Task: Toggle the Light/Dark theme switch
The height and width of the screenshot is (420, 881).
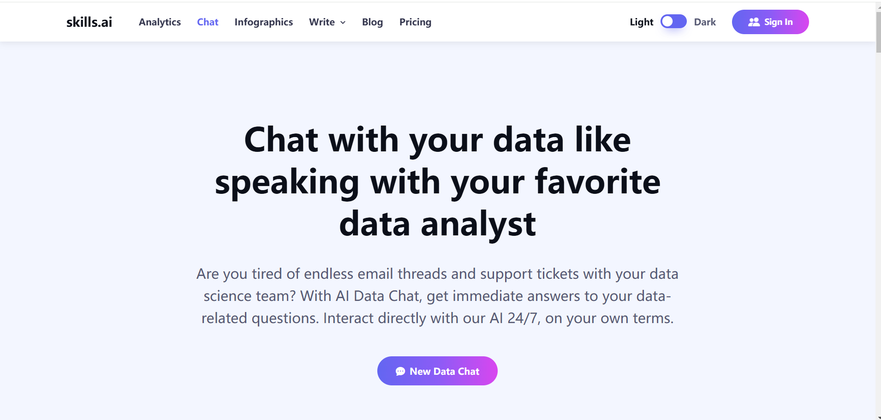Action: point(673,22)
